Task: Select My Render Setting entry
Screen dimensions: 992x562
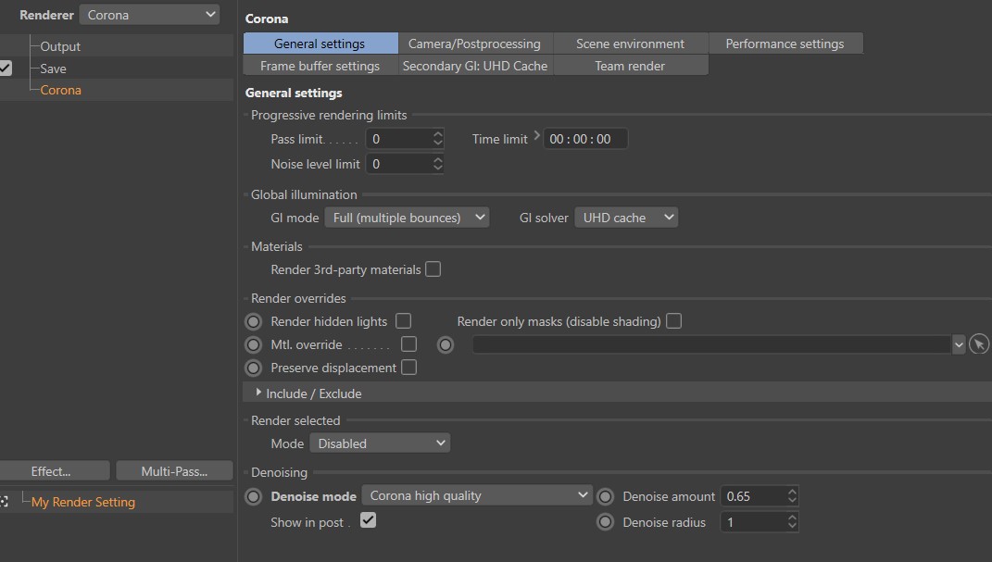Action: point(83,502)
